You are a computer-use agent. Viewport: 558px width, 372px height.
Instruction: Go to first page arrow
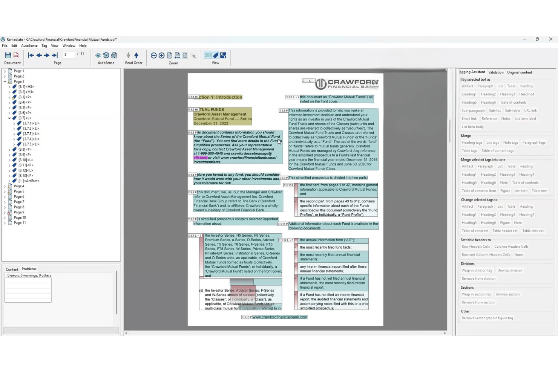click(x=31, y=55)
